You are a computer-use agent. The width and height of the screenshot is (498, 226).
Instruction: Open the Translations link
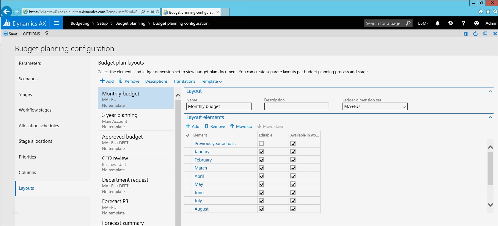pos(184,81)
